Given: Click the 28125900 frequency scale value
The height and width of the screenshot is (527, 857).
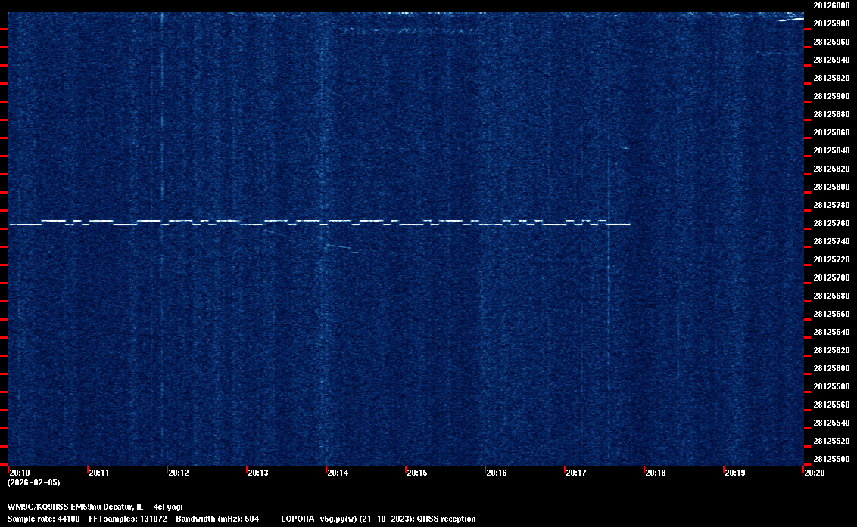Looking at the screenshot, I should 831,96.
